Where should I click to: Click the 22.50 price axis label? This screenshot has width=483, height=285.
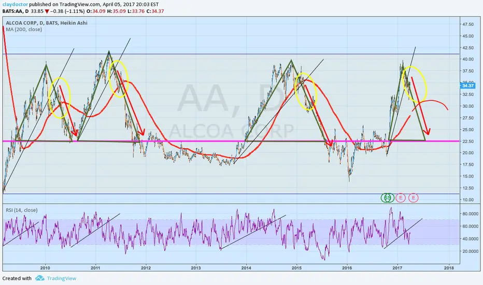[468, 141]
